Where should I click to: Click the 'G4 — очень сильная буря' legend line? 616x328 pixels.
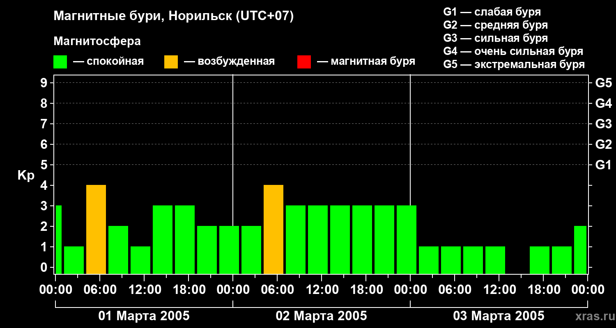pos(513,51)
